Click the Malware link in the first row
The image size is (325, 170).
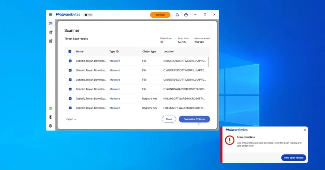pos(115,61)
